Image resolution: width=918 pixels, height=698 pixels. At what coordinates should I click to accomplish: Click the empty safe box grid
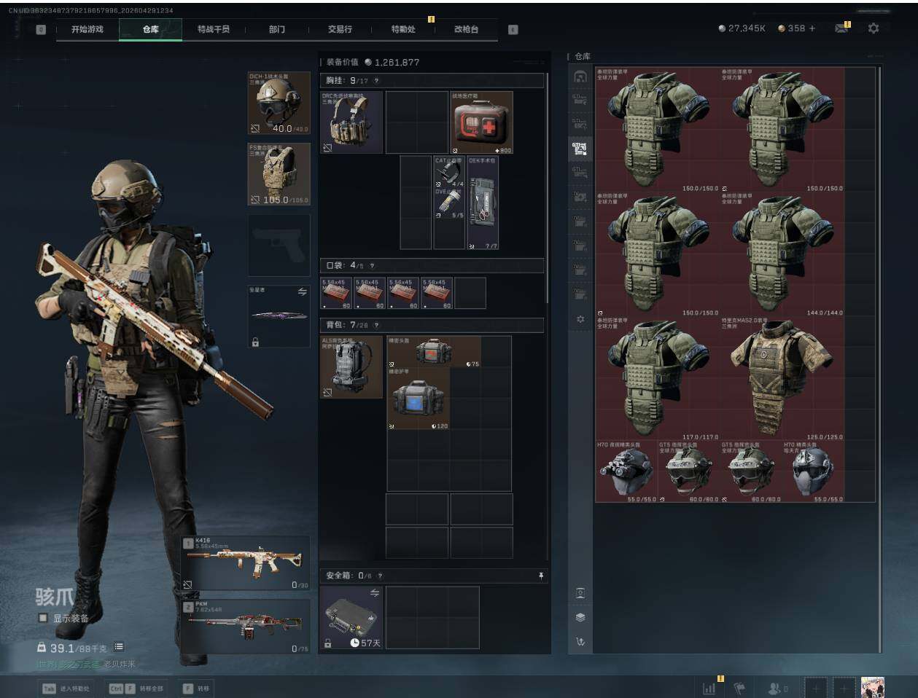point(432,618)
